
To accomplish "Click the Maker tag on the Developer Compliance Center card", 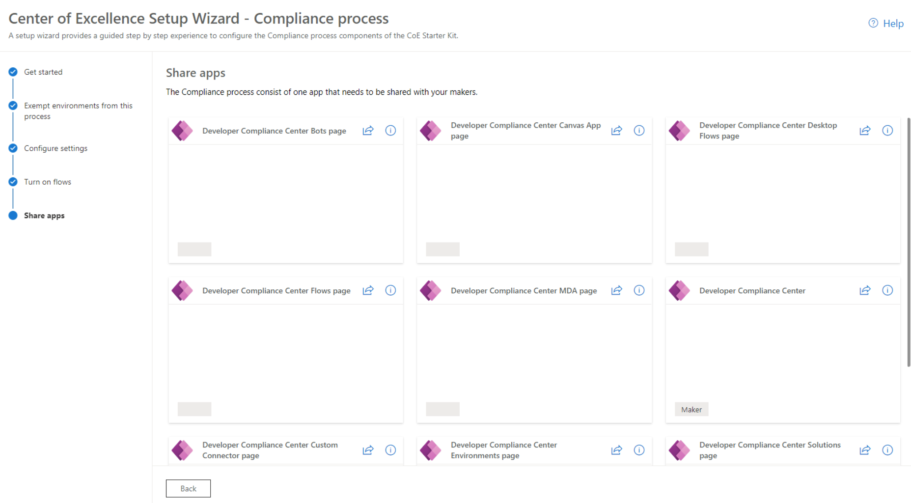I will pyautogui.click(x=691, y=409).
